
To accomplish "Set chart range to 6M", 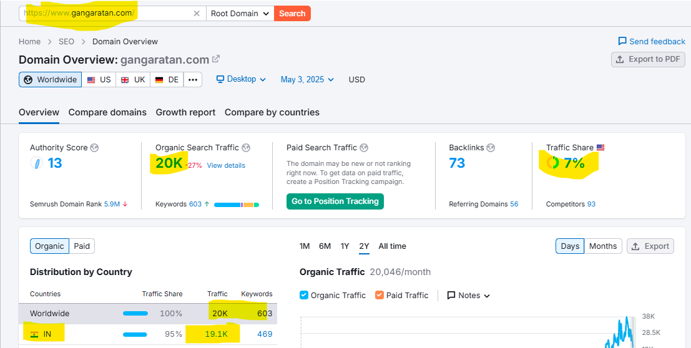I will (325, 246).
